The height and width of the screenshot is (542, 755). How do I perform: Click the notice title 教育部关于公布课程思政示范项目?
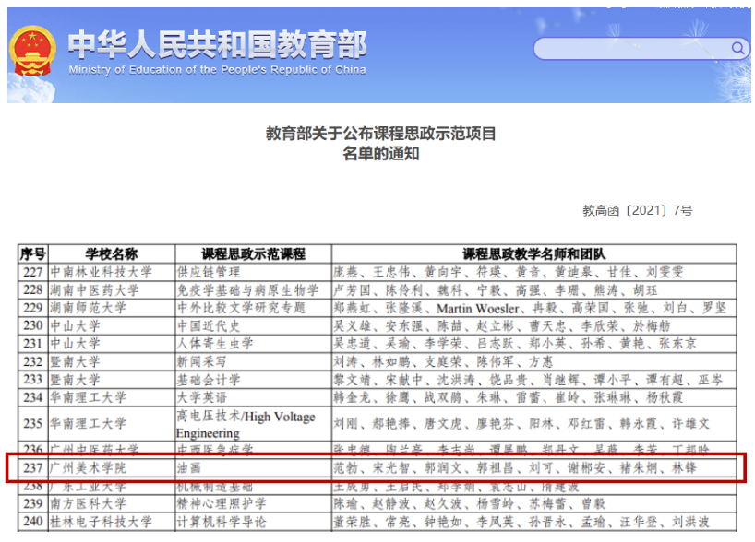point(381,134)
